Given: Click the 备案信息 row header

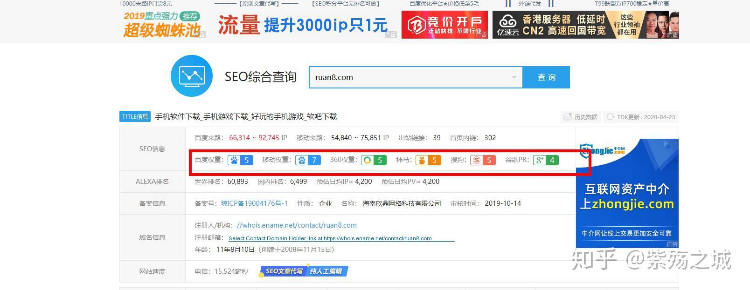Looking at the screenshot, I should coord(153,203).
